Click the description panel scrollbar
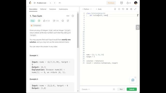Image resolution: width=166 pixels, height=93 pixels. click(x=78, y=30)
